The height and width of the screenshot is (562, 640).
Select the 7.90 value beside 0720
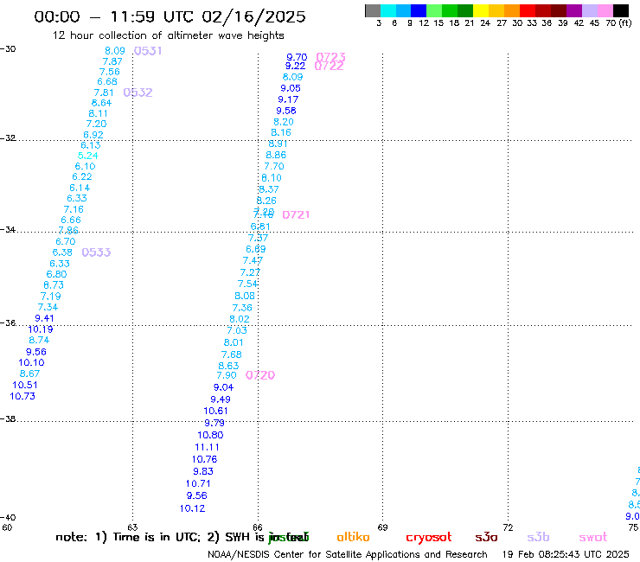point(227,375)
